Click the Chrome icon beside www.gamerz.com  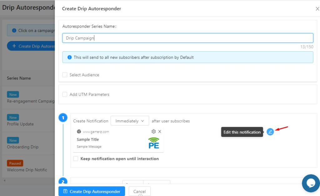[x=79, y=132]
